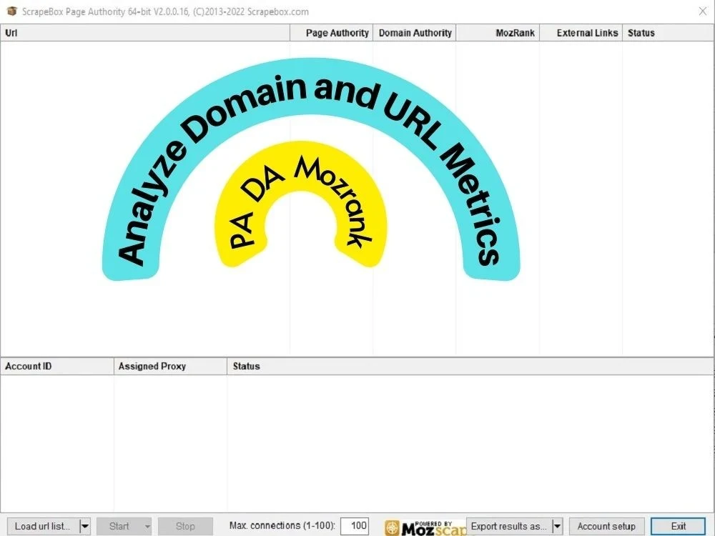Click the MozRank column header

tap(498, 33)
